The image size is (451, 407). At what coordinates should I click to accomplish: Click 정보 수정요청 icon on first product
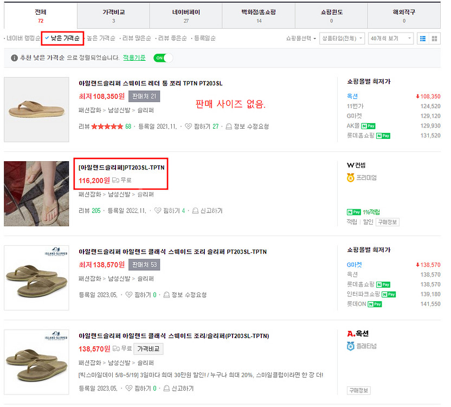coord(229,126)
